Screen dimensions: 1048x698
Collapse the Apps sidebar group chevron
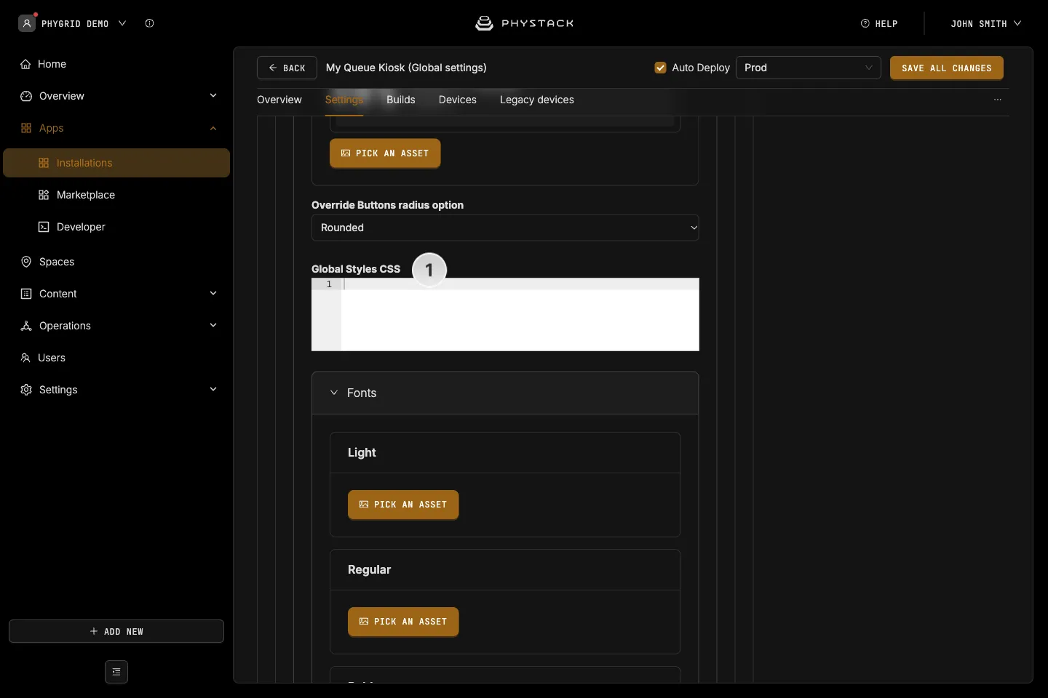pyautogui.click(x=213, y=128)
